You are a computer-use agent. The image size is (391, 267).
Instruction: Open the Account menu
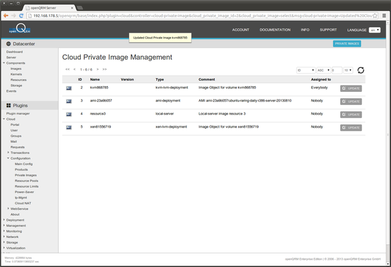point(240,30)
